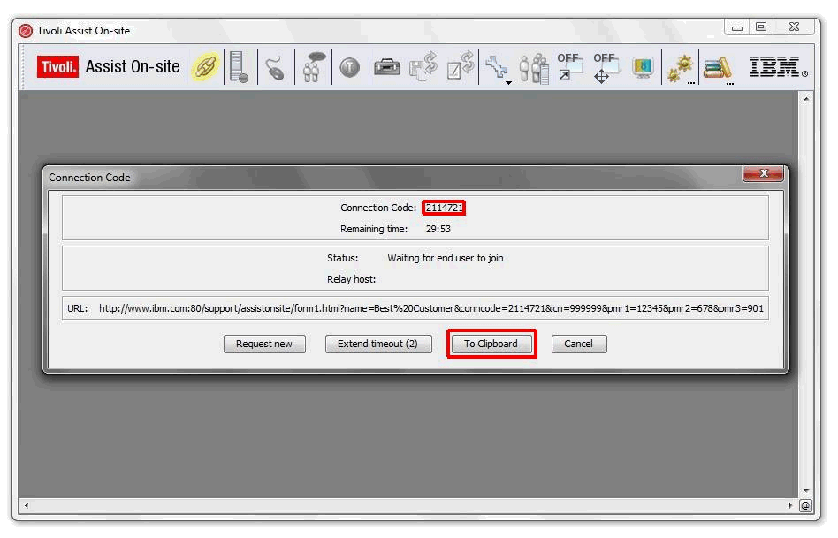Open the toolbox briefcase icon
Viewport: 838px width, 538px height.
click(386, 67)
